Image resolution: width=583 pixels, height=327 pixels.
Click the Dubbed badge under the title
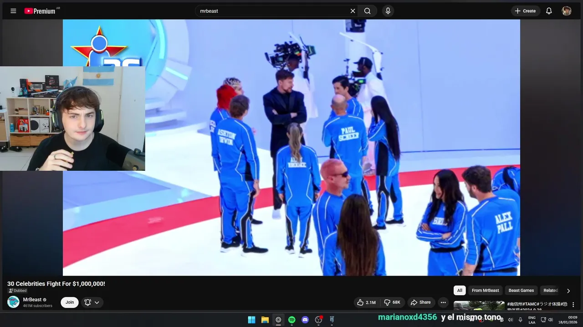[x=17, y=291]
